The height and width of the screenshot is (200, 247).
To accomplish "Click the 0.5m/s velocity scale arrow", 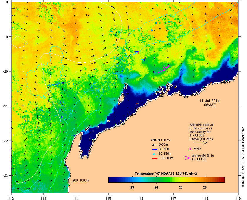I will [201, 143].
